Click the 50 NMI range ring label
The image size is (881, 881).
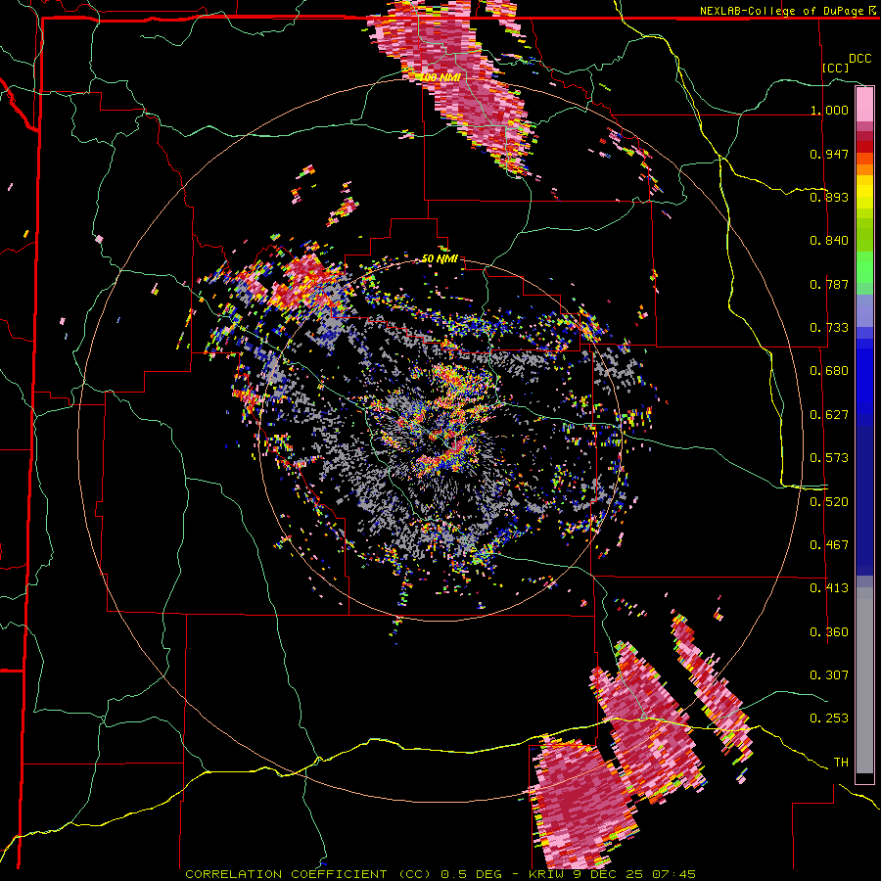pyautogui.click(x=440, y=259)
